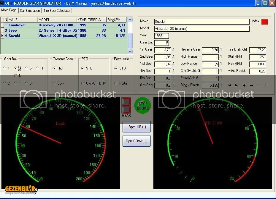Delete record minus icon

252,85
